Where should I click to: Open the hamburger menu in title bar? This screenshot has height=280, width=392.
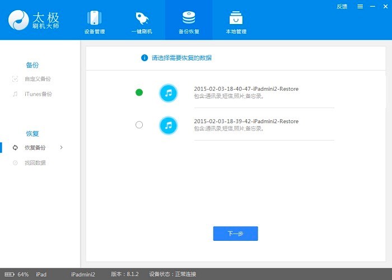(x=359, y=7)
